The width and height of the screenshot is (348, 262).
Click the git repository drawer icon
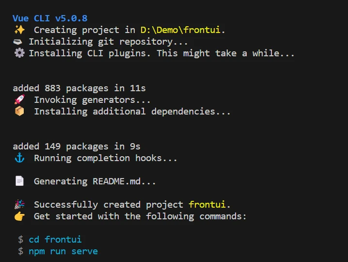18,42
